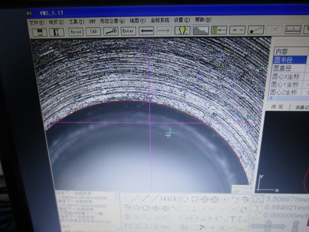Select the text T annotation tool
The width and height of the screenshot is (309, 232).
(x=233, y=218)
